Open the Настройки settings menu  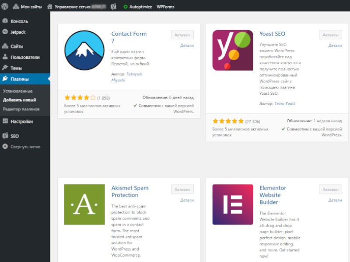tap(21, 121)
